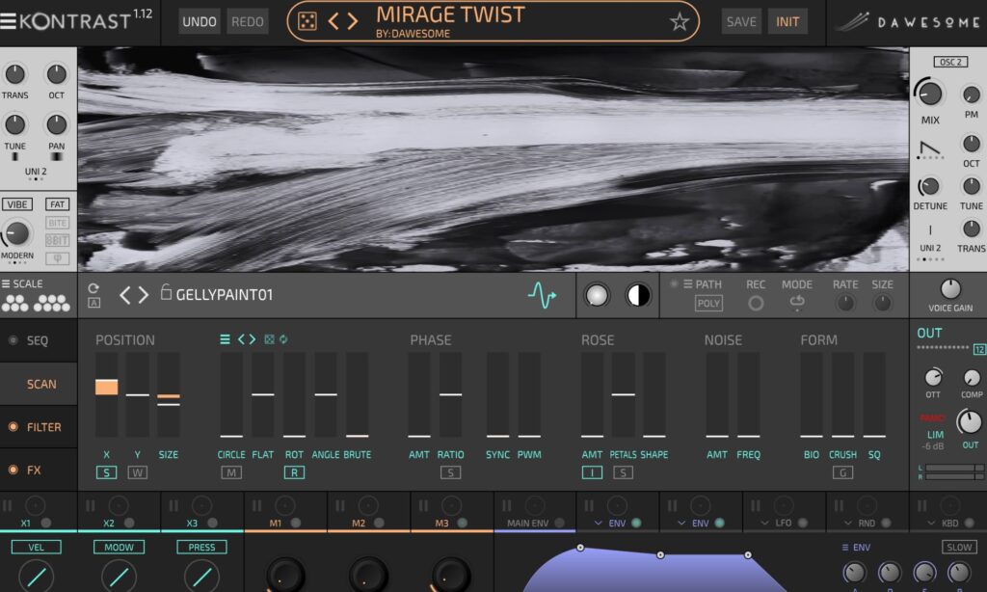Click the MODE loop icon

tap(797, 303)
